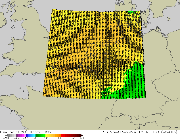This screenshot has width=180, height=139.
Task: Select the bright yellow legend swatch
Action: (46, 135)
